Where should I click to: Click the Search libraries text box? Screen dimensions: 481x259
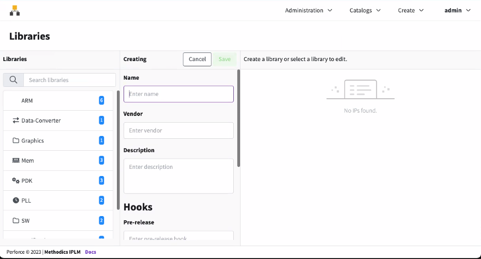point(70,80)
